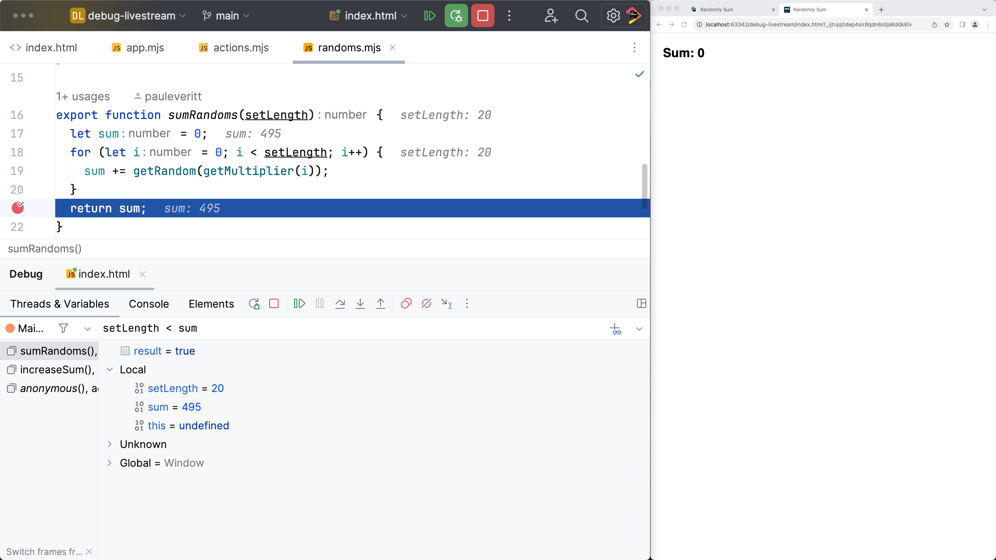Select the Console debug tab
Screen dimensions: 996x560
point(149,304)
